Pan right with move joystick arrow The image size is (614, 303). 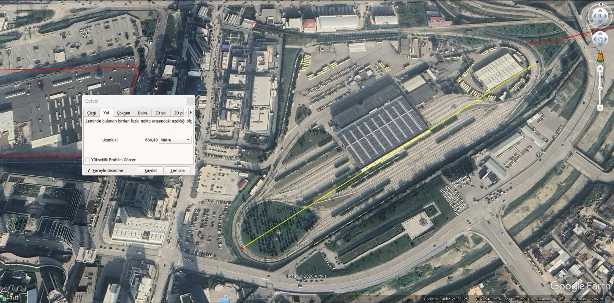pyautogui.click(x=606, y=39)
